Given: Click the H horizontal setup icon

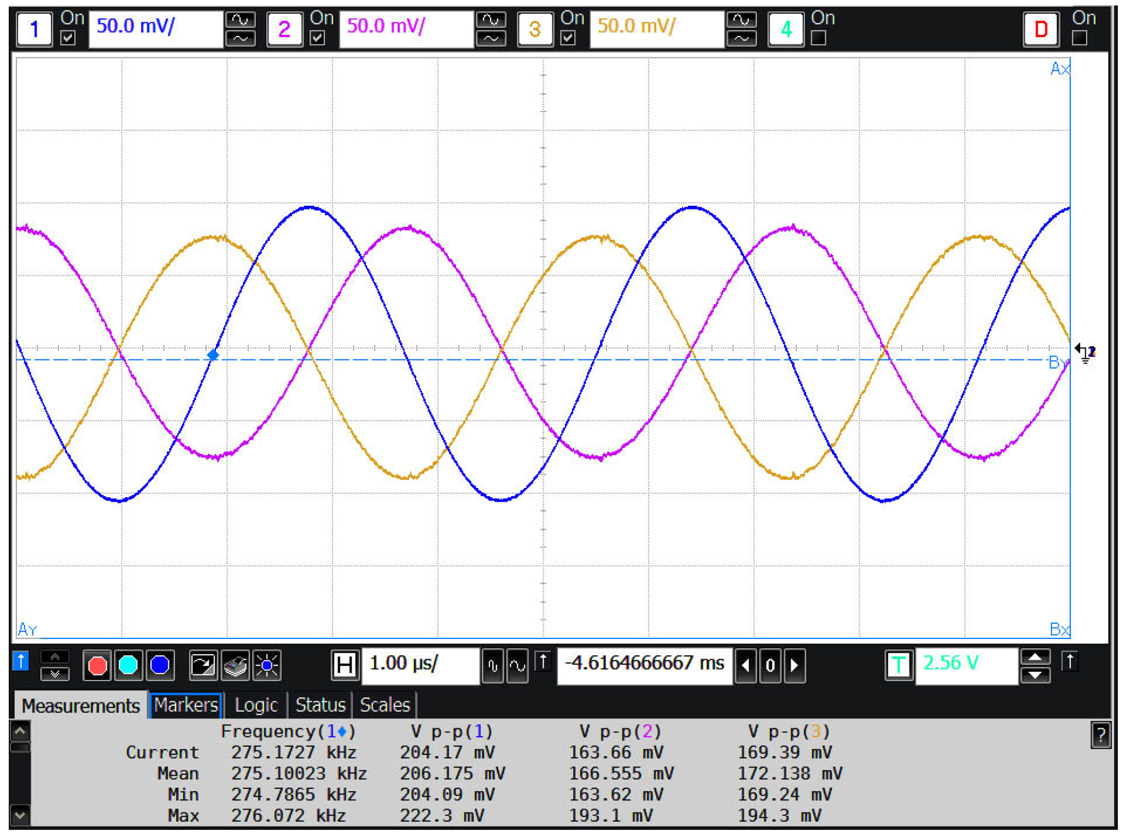Looking at the screenshot, I should (345, 666).
